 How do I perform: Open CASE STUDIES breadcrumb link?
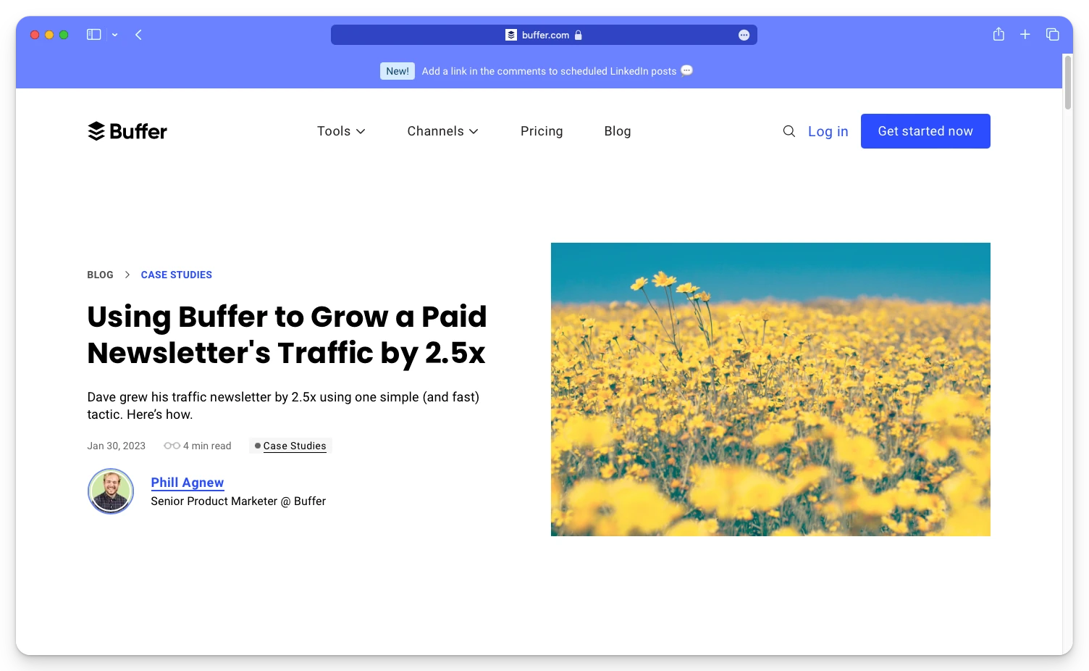pyautogui.click(x=177, y=275)
